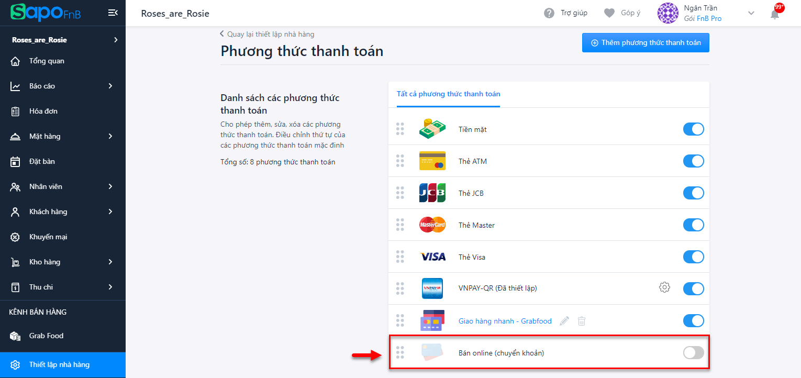Click the Góp ý heart icon

(609, 13)
